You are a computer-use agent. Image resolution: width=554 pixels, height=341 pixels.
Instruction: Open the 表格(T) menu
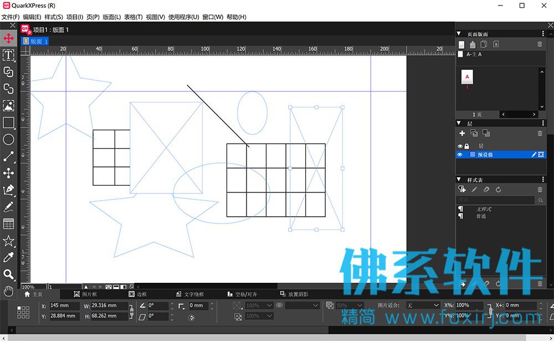[133, 17]
